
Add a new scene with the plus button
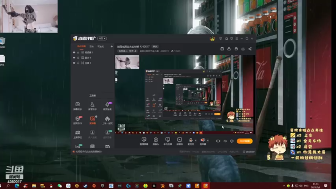111,46
